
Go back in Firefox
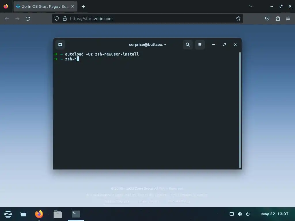coord(7,19)
